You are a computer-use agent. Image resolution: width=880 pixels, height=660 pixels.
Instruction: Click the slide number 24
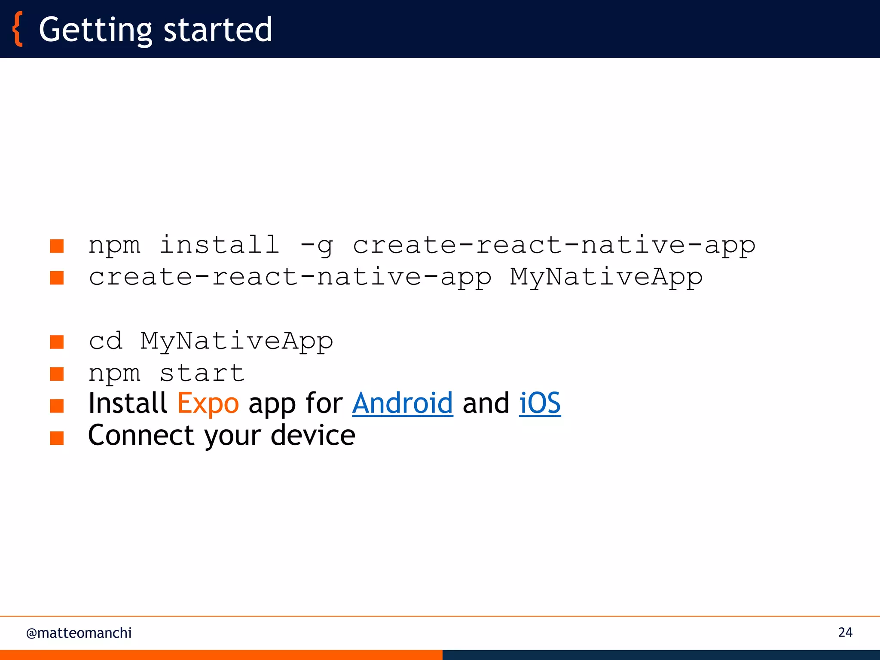(845, 632)
